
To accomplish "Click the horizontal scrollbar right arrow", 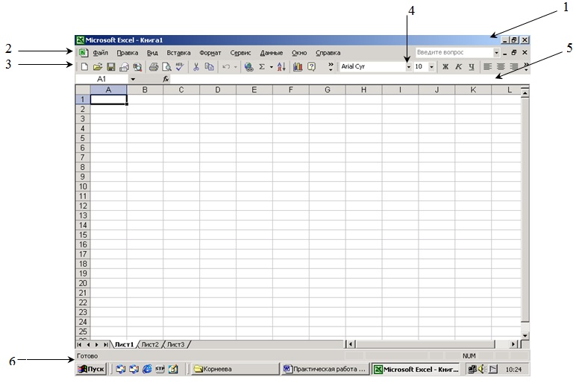I will pos(513,344).
